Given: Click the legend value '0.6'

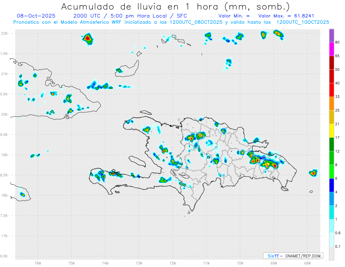Looking at the screenshot, I should [x=338, y=233].
